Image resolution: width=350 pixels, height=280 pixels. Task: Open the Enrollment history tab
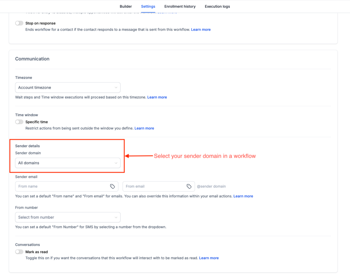pos(180,6)
